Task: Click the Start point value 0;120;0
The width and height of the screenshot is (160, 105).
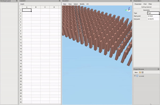Action: coord(153,16)
